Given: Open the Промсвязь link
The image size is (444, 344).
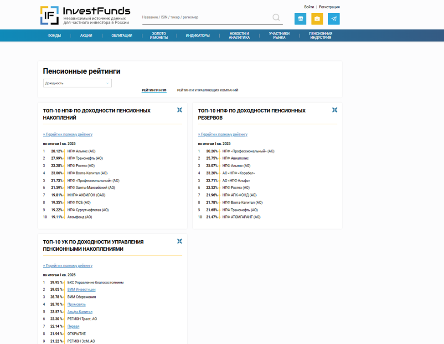Looking at the screenshot, I should pyautogui.click(x=77, y=304).
